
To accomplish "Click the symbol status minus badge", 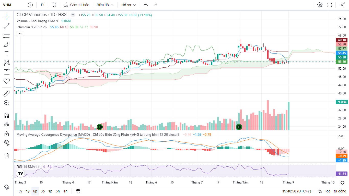I will click(x=73, y=15).
